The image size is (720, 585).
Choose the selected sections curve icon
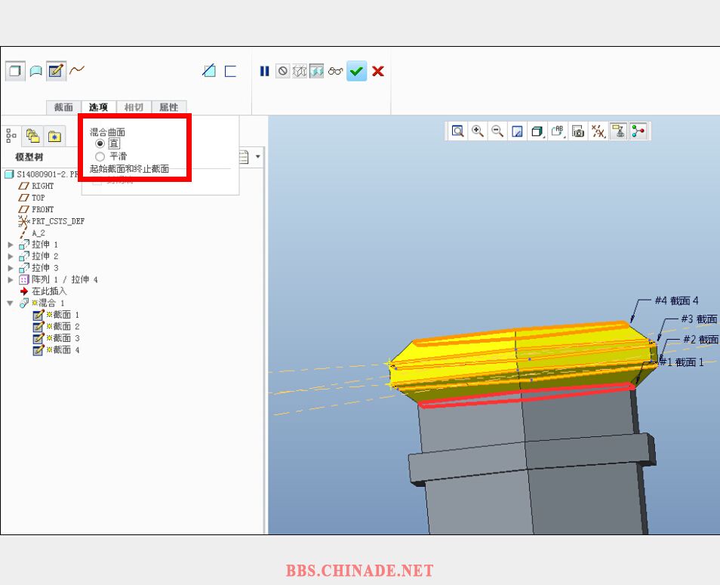pyautogui.click(x=77, y=69)
